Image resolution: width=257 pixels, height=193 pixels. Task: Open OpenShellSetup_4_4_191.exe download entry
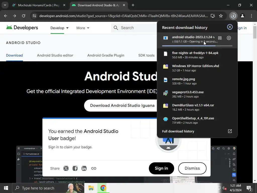(x=197, y=120)
